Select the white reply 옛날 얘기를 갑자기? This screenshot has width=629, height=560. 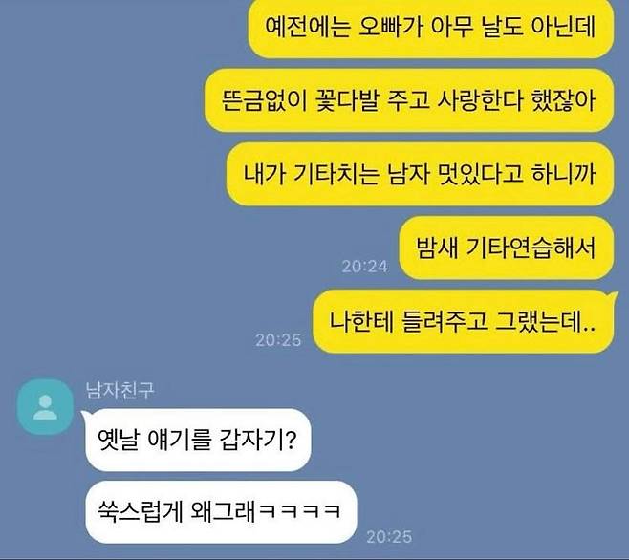pos(198,440)
